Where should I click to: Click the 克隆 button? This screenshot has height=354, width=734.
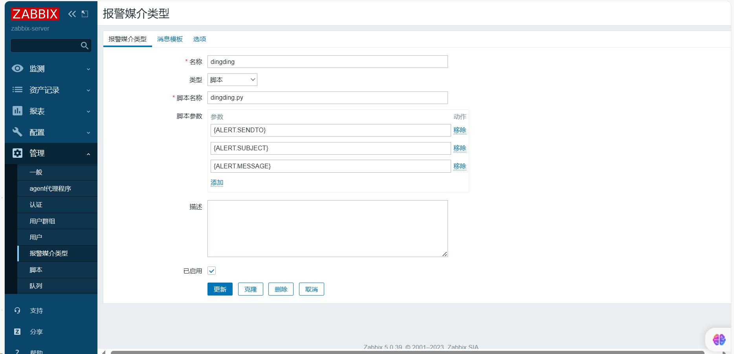[251, 289]
